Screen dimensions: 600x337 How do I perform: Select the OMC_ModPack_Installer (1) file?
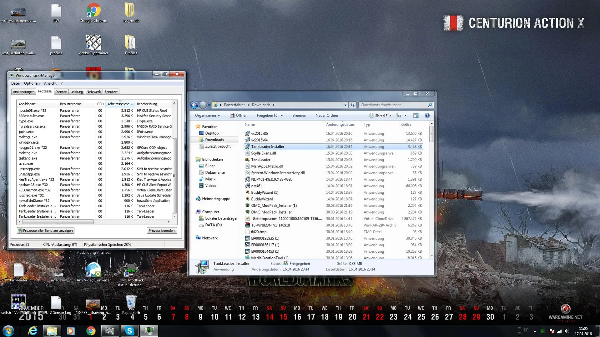(333, 206)
